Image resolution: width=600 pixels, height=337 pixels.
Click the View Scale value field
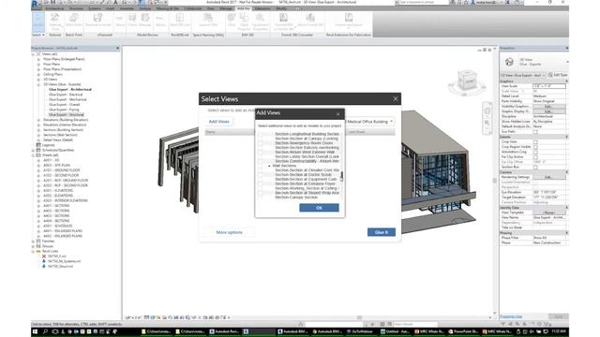(x=548, y=86)
